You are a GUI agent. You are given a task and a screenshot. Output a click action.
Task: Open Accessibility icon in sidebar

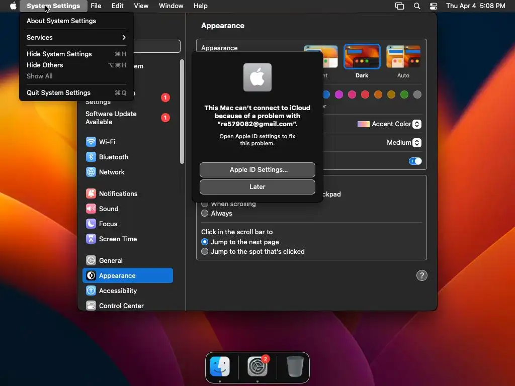(x=91, y=291)
